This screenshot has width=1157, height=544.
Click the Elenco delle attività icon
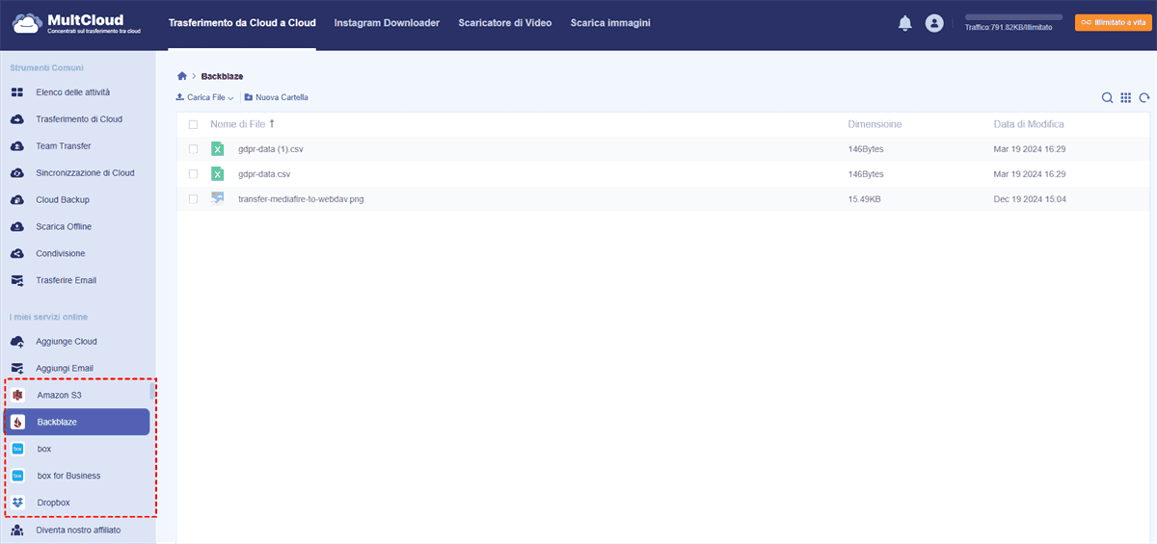pyautogui.click(x=16, y=92)
